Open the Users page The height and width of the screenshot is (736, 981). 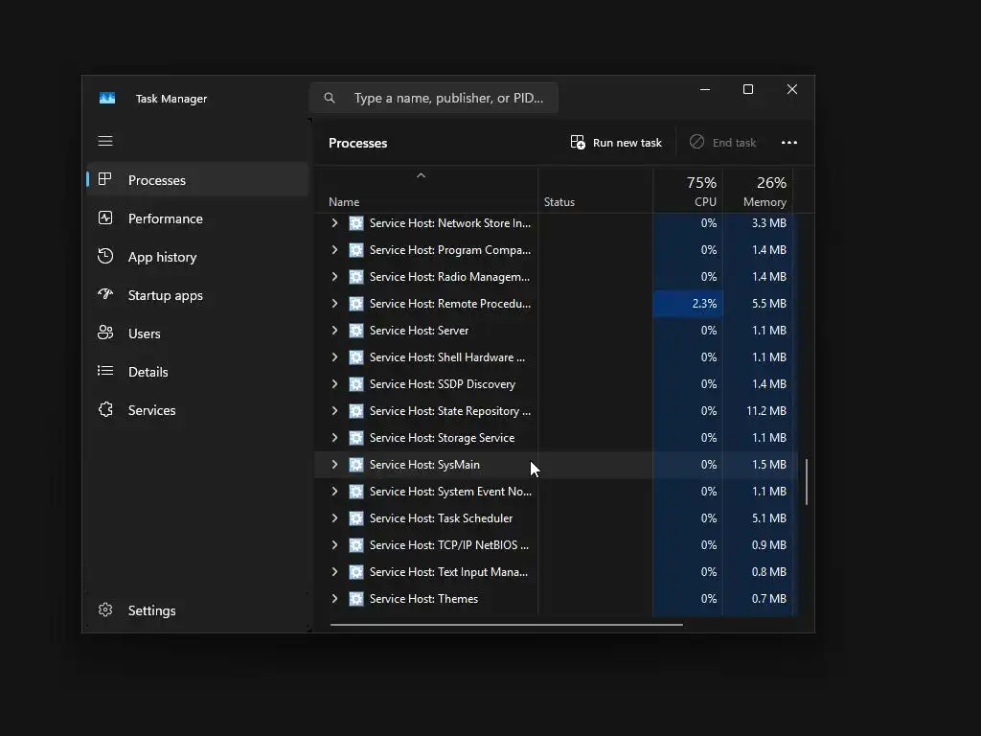197,333
